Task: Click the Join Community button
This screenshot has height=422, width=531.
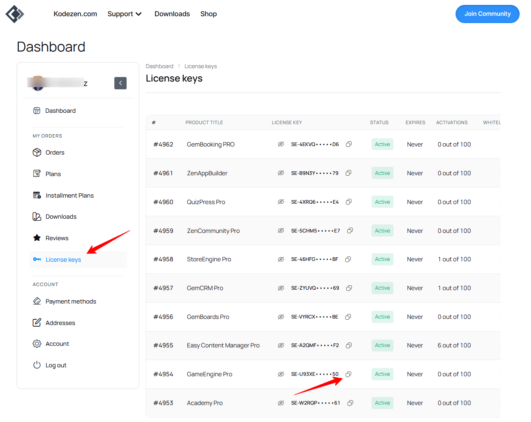Action: click(x=488, y=14)
